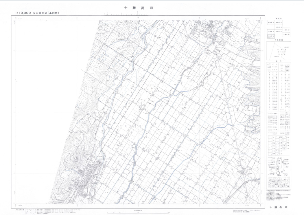Click the 十勝岳 Ⅰ sheet box in index
Screen dimensions: 304x216
pos(271,22)
